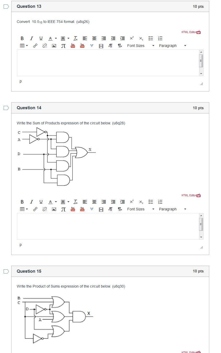The height and width of the screenshot is (353, 221).
Task: Click Italic icon in Question 14 editor
Action: (32, 202)
